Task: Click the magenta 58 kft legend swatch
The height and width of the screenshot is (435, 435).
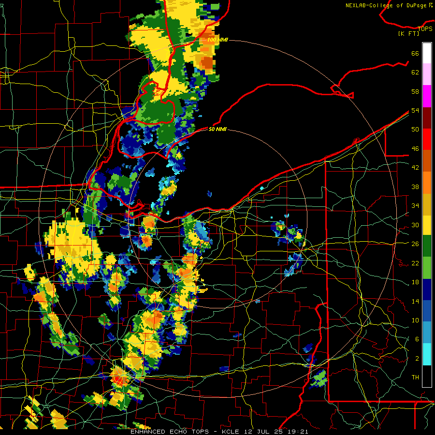Action: coord(427,96)
